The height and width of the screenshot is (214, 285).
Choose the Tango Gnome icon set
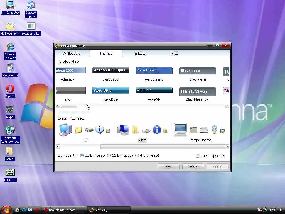200,132
